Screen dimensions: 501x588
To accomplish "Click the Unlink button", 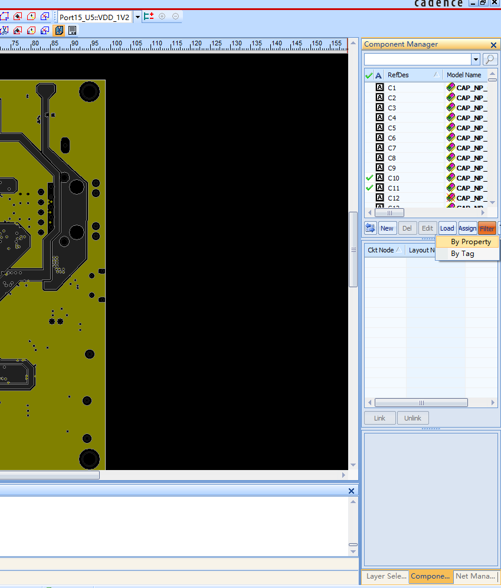I will tap(413, 418).
